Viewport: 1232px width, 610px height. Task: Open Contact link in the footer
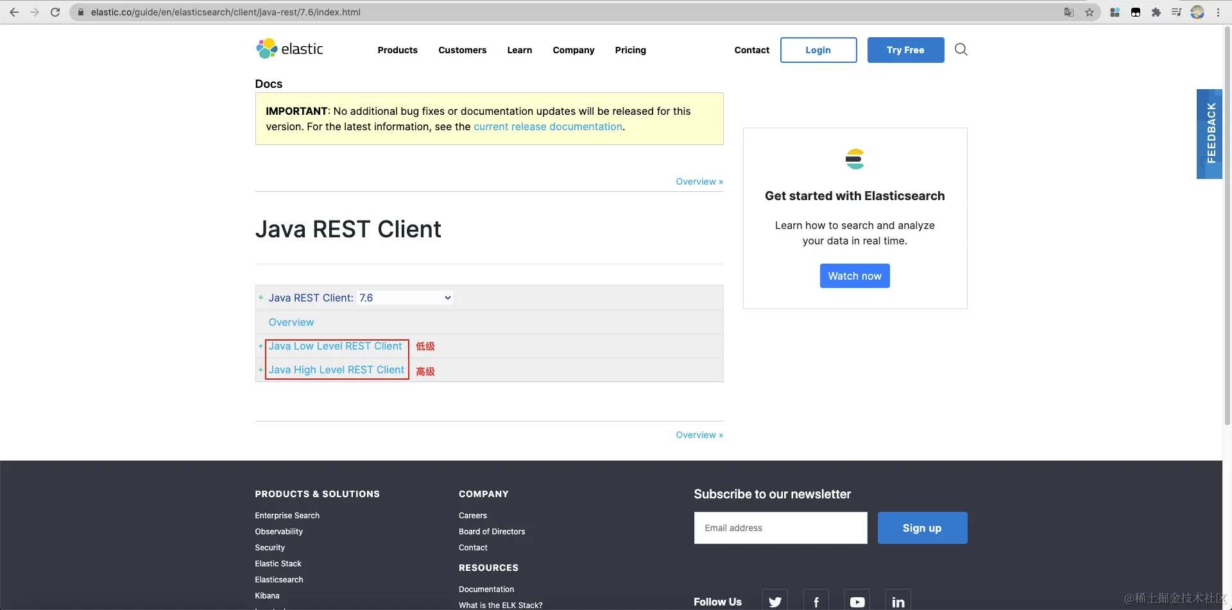point(474,548)
